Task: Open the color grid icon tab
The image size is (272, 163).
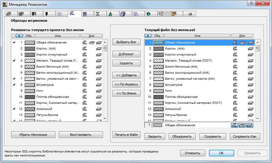Action: (177, 14)
